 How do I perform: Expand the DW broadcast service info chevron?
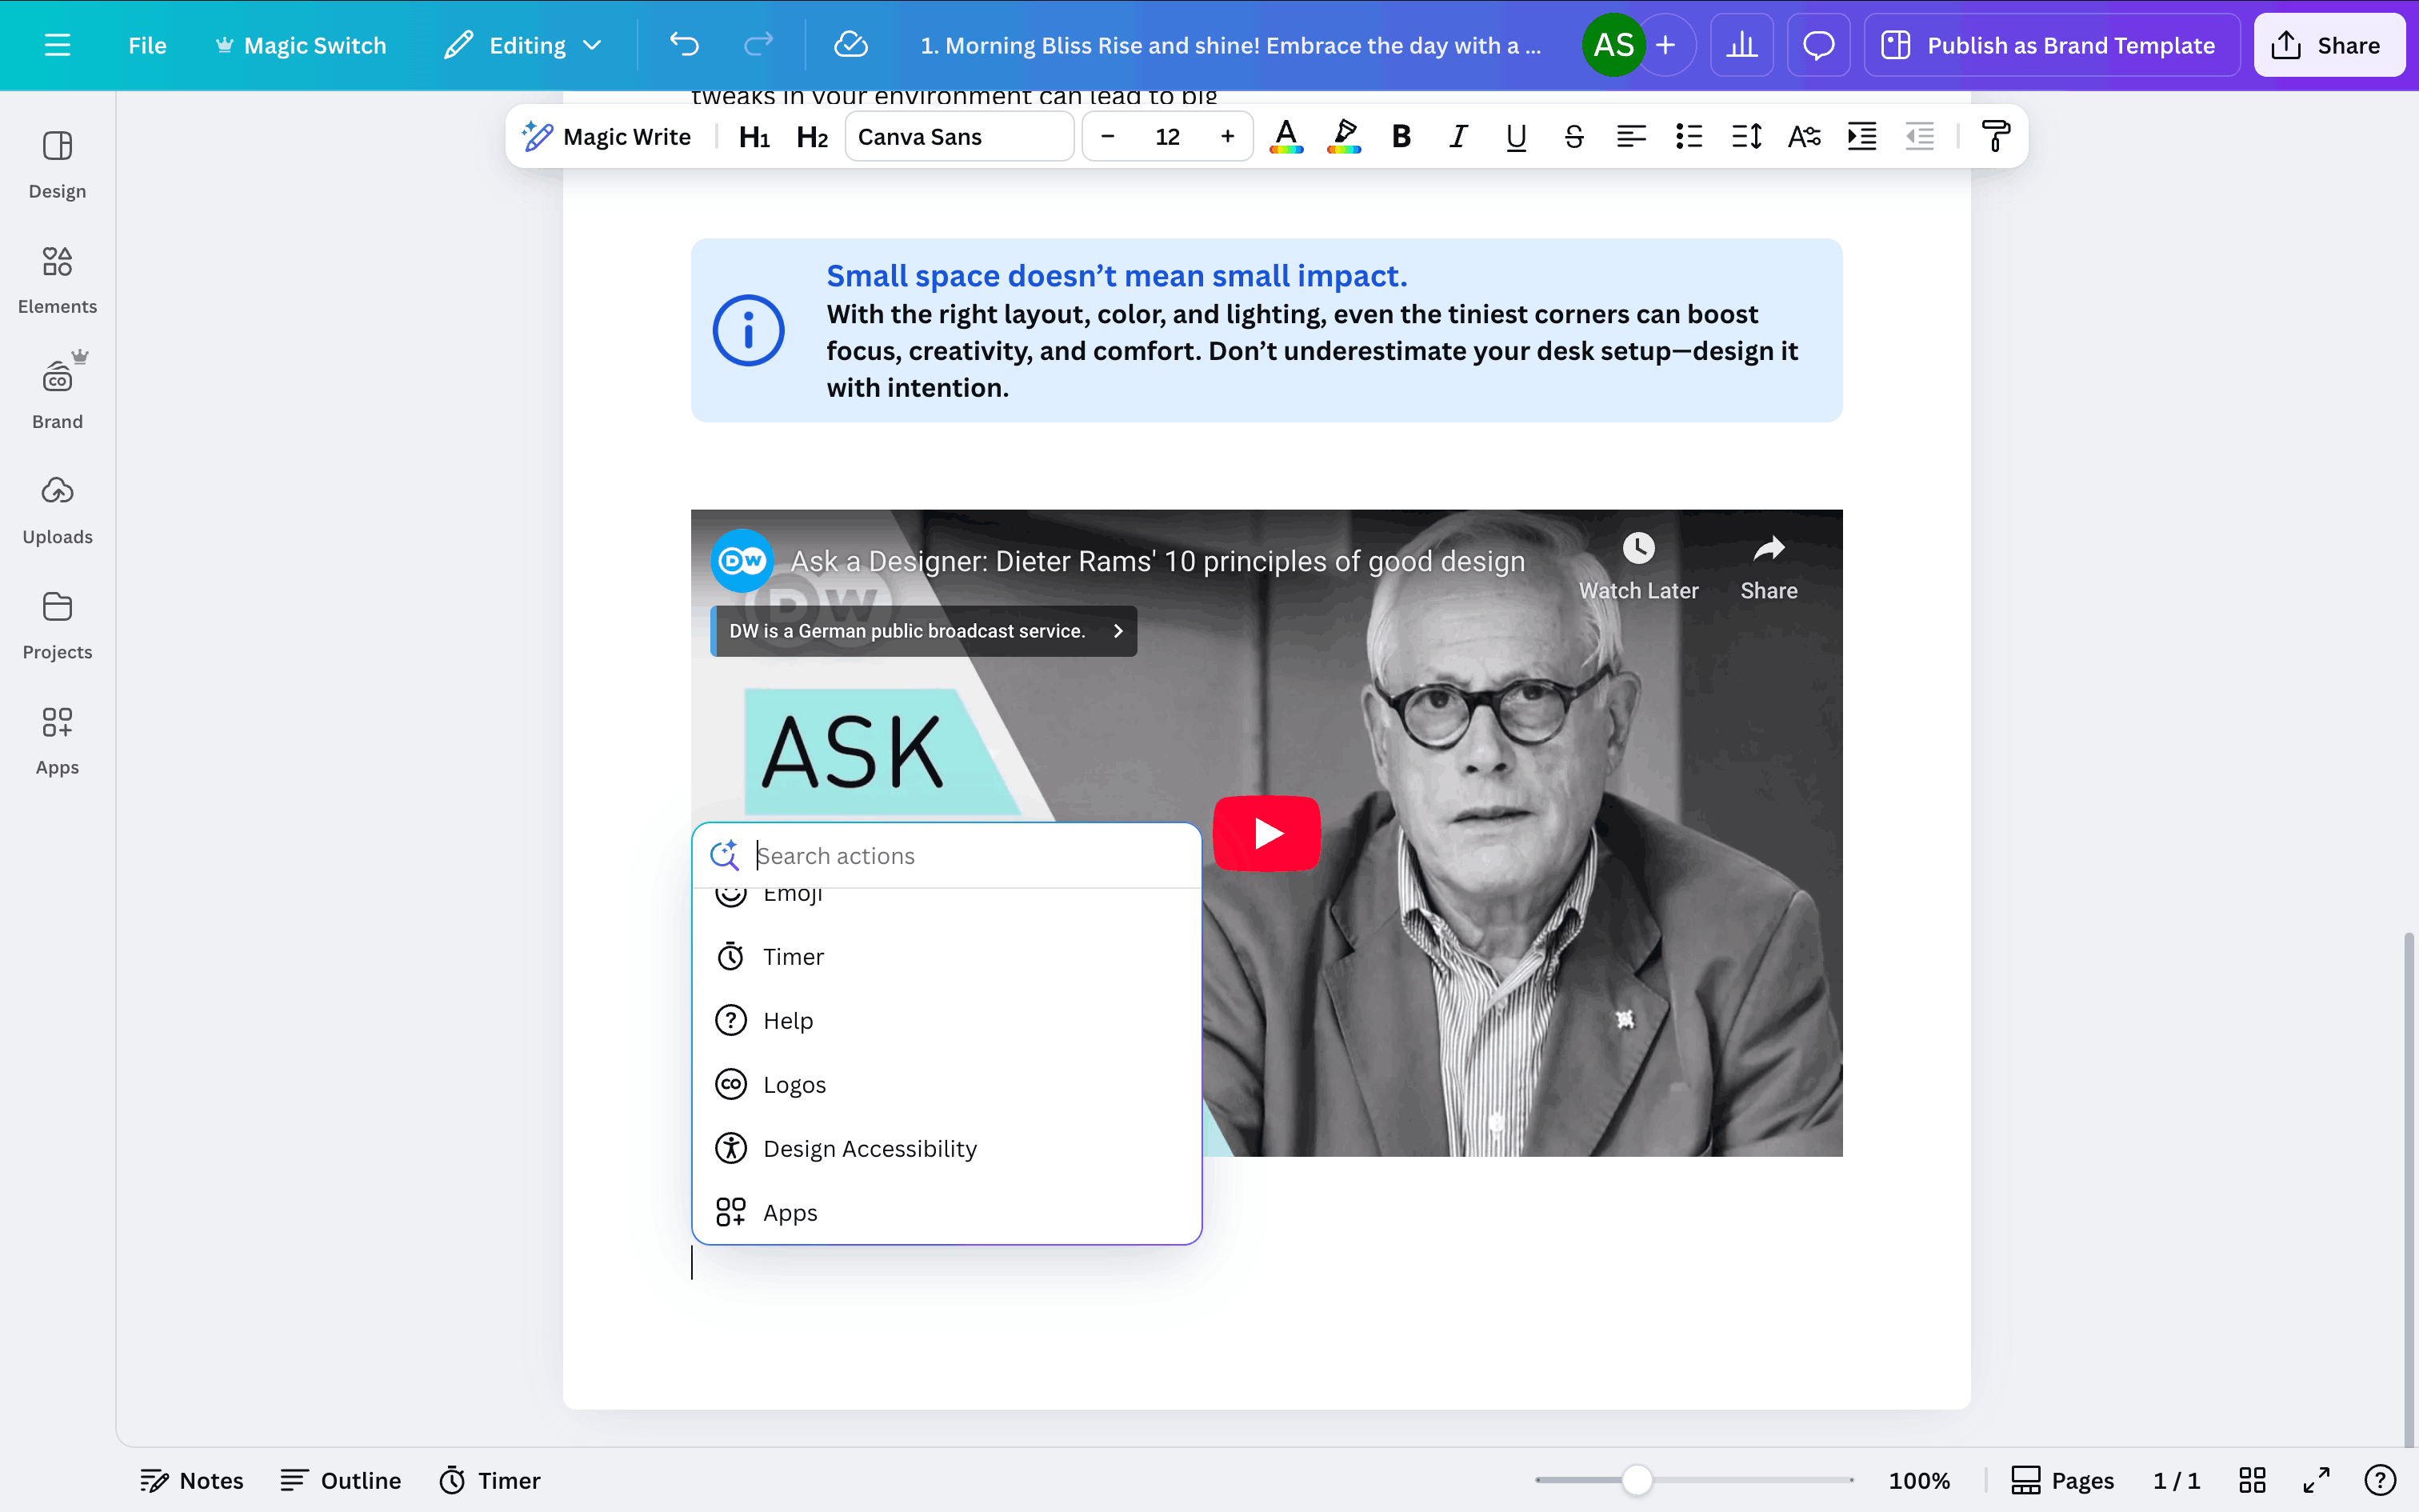tap(1118, 631)
